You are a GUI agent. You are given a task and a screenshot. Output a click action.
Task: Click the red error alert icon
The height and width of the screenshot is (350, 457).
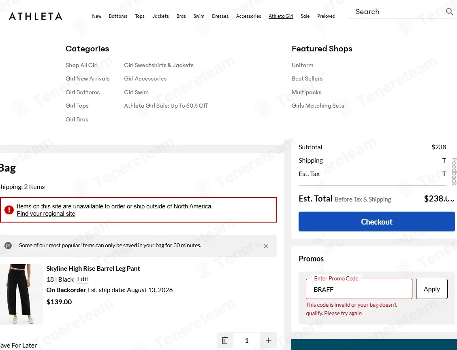click(x=9, y=210)
